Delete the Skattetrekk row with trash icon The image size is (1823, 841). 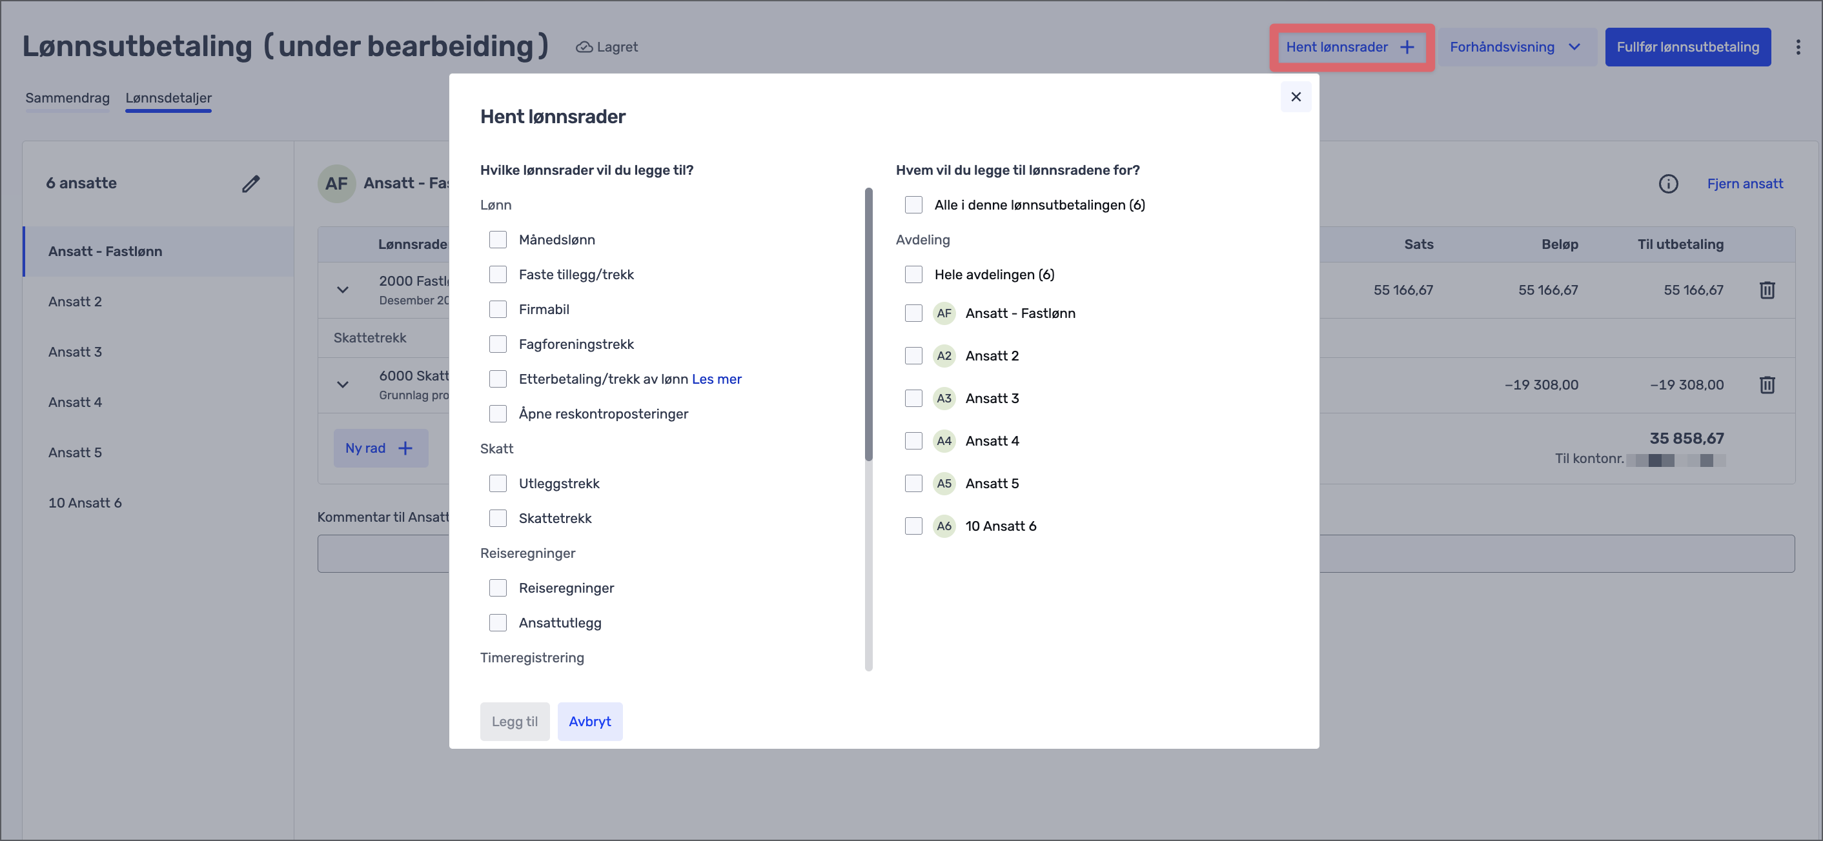(1766, 385)
